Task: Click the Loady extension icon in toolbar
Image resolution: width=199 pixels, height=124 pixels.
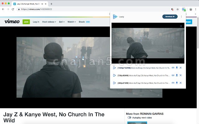Action: (x=183, y=9)
